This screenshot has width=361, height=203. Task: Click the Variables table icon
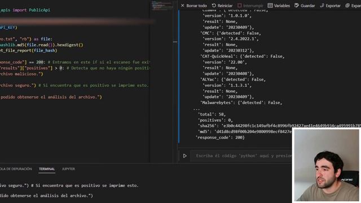click(270, 6)
